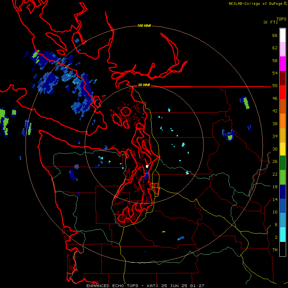Click the 25 JUN 25 date in caption
The image size is (288, 288).
174,286
